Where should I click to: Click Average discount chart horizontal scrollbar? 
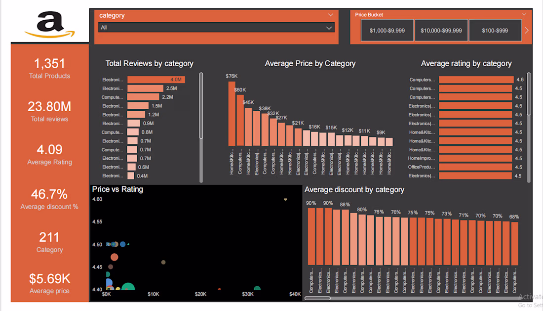(317, 298)
